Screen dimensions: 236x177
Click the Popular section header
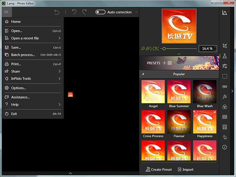(179, 74)
